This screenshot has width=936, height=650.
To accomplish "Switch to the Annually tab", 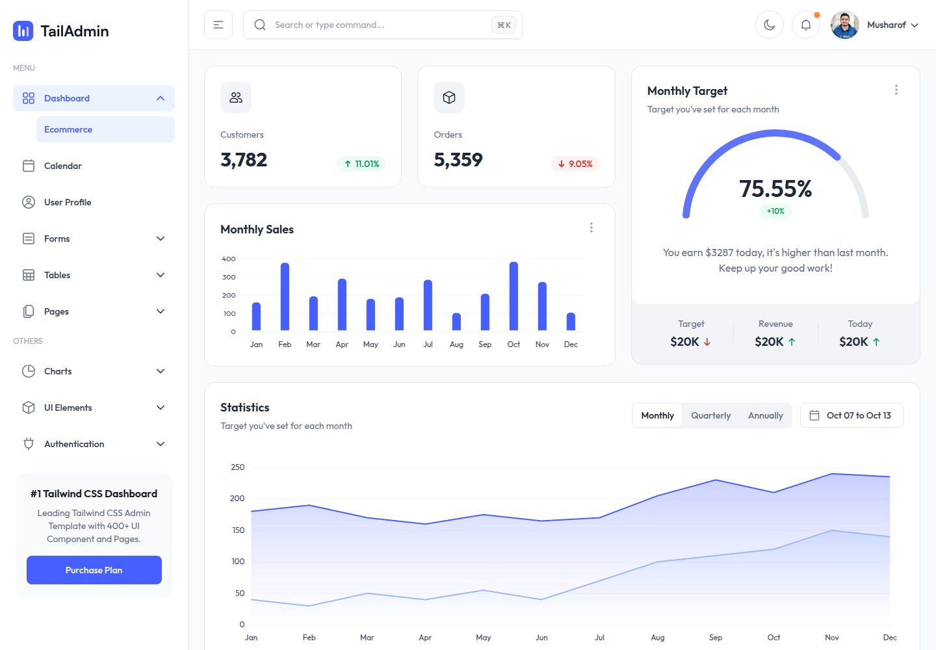I will 766,415.
